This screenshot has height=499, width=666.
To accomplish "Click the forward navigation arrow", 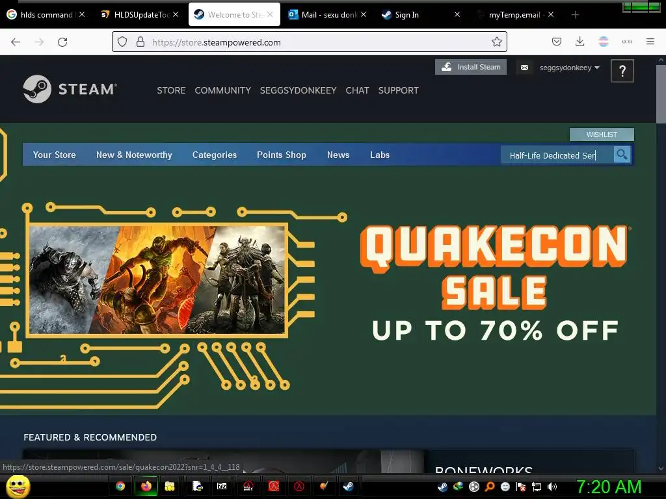I will (39, 42).
